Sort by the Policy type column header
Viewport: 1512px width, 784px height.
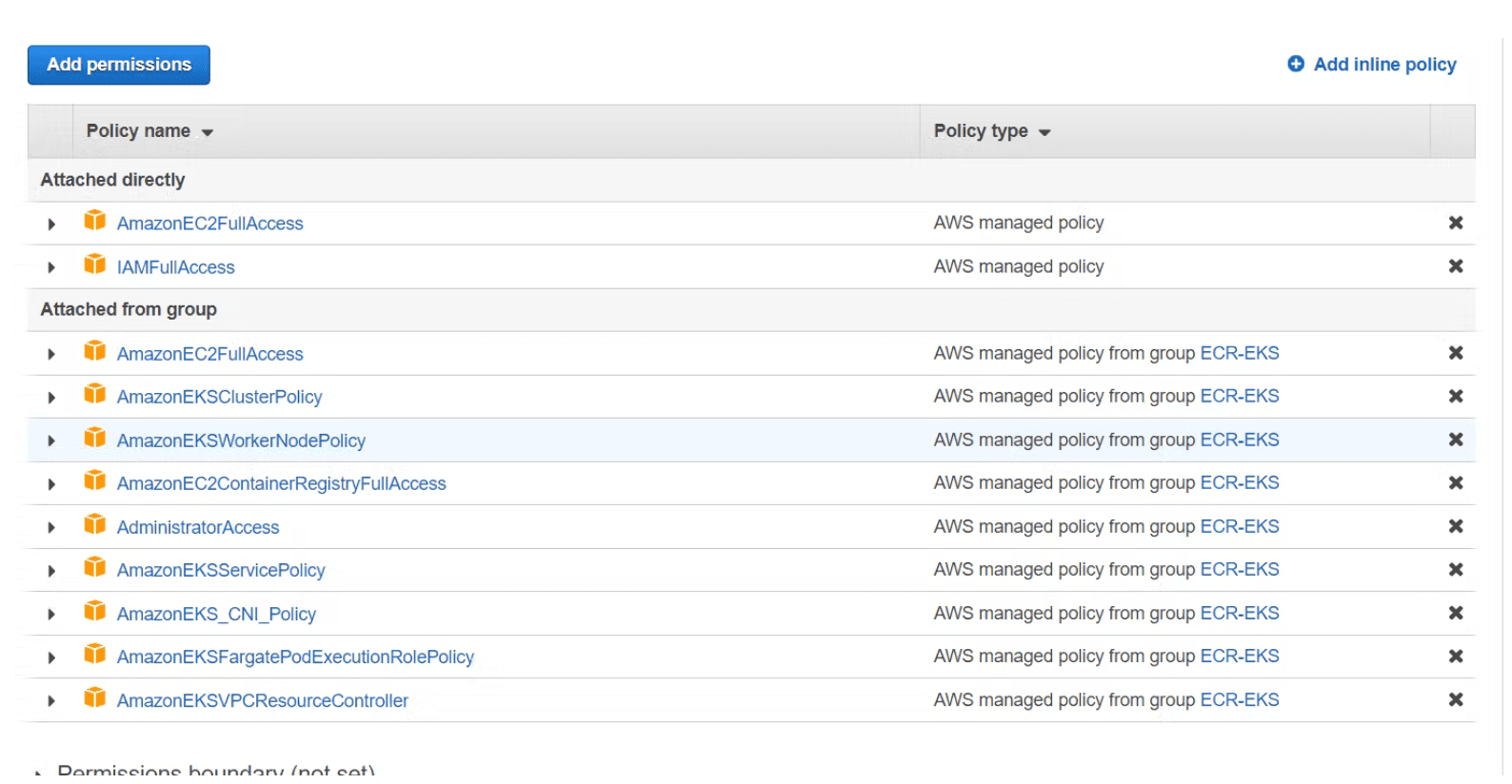click(991, 131)
